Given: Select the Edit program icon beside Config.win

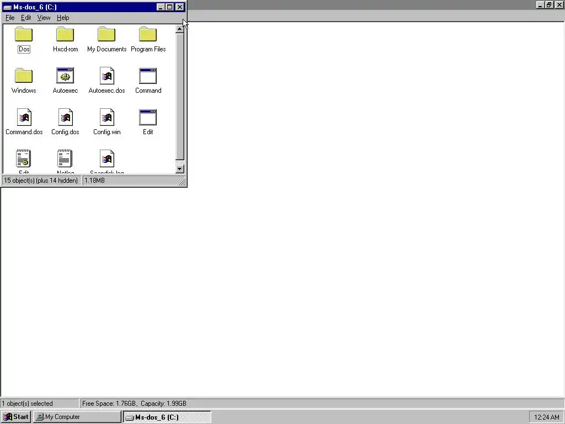Looking at the screenshot, I should pyautogui.click(x=148, y=118).
